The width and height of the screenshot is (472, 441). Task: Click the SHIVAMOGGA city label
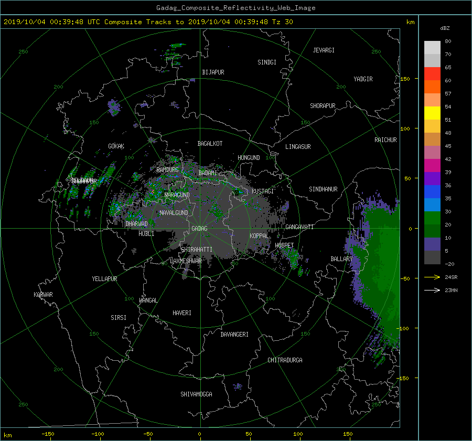click(x=196, y=394)
